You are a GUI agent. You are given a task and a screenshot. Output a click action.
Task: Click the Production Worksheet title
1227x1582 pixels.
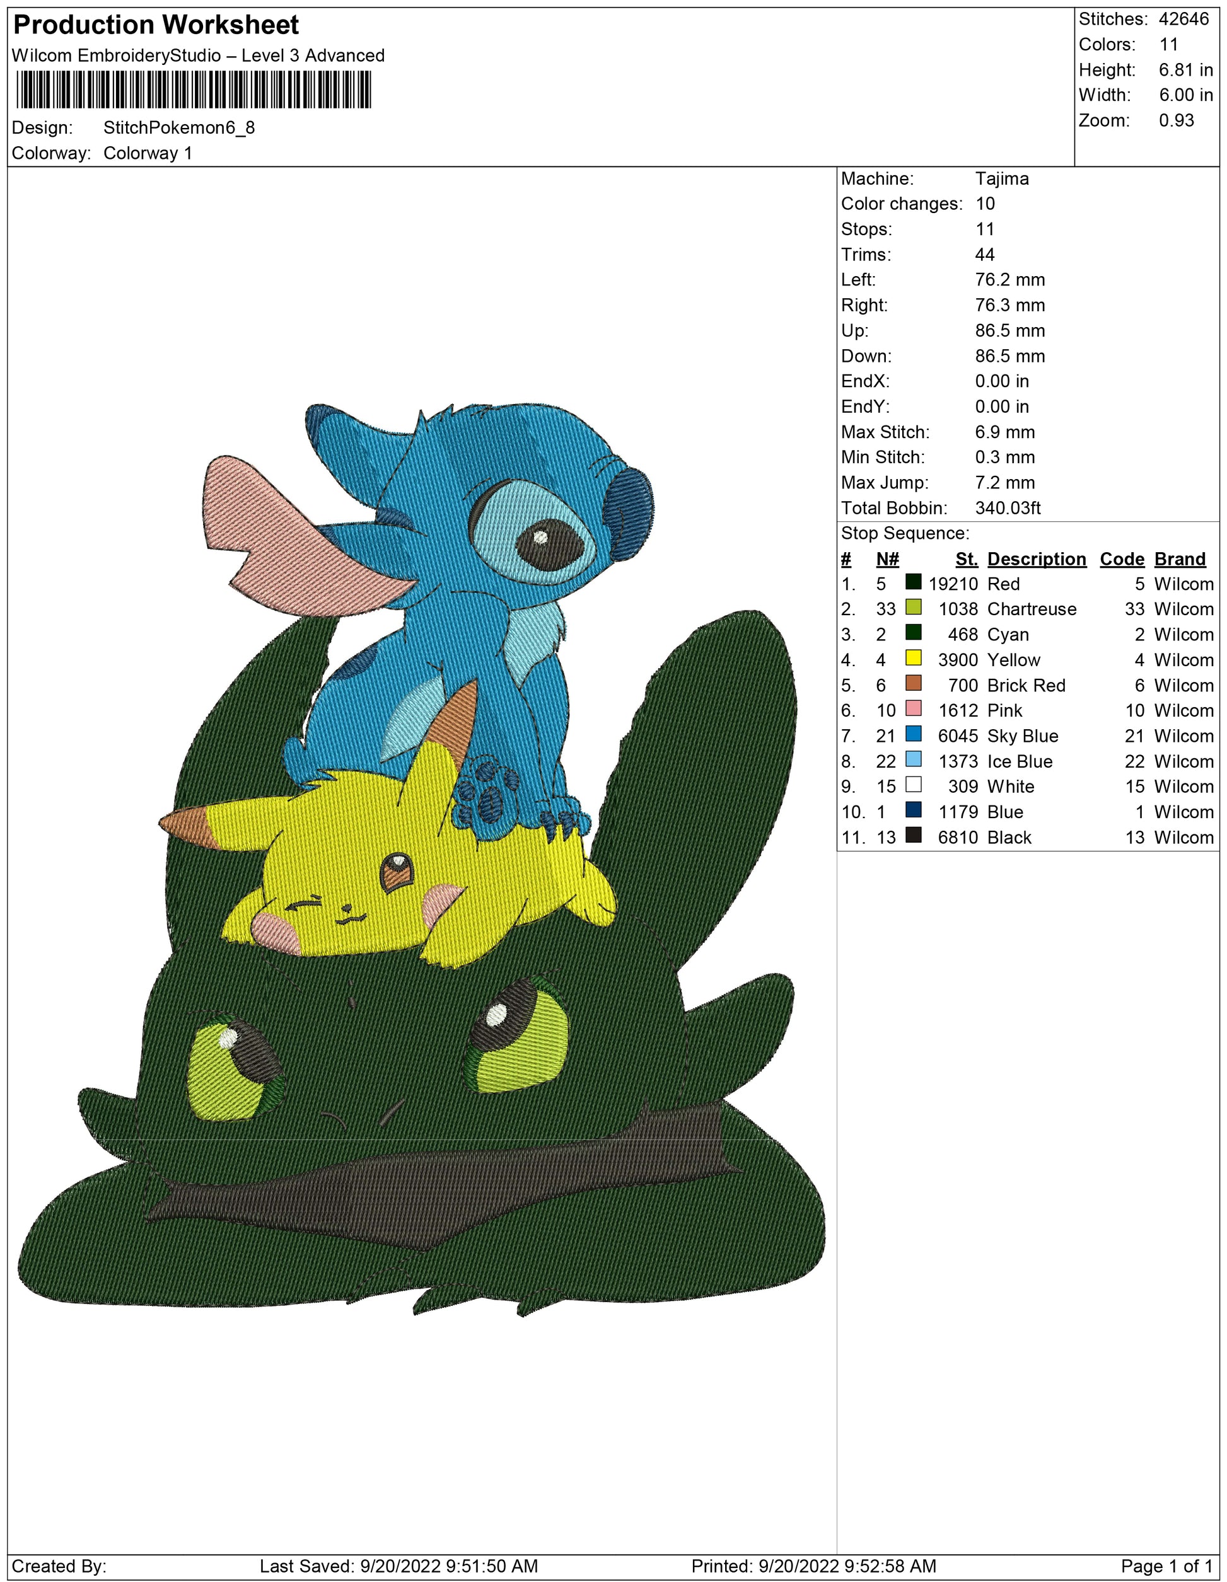[x=156, y=25]
